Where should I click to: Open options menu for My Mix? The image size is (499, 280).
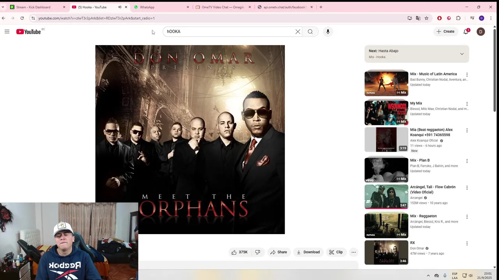tap(467, 104)
